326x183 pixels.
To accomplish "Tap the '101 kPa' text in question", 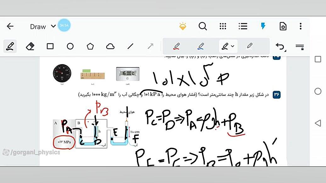I will [x=152, y=94].
